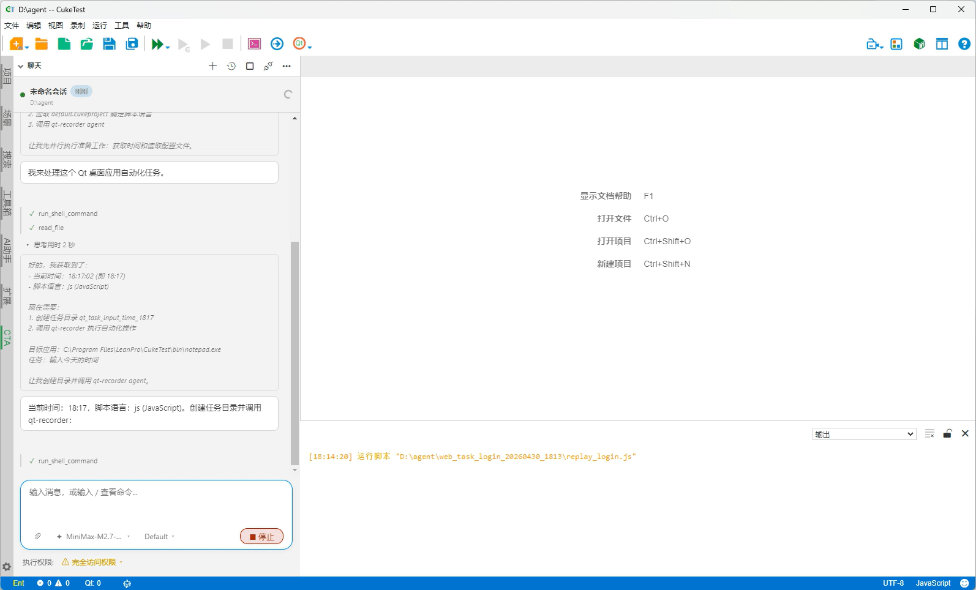Screen dimensions: 976x590
Task: Start a new chat with plus icon
Action: click(x=212, y=66)
